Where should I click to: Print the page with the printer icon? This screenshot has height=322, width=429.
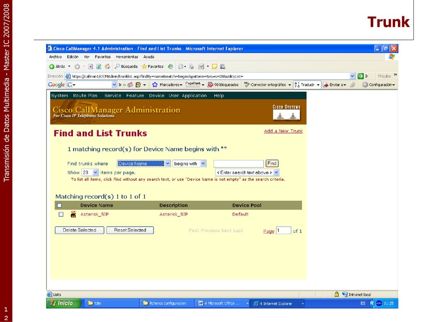pos(191,67)
